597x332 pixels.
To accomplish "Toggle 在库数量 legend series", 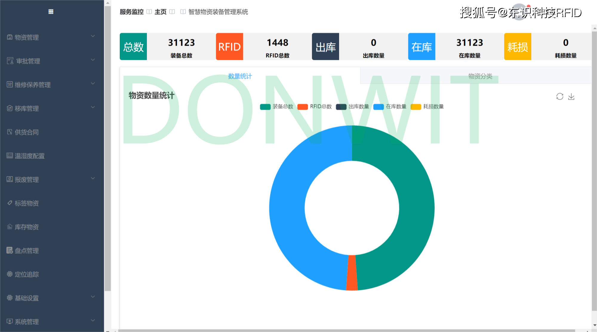I will tap(390, 107).
